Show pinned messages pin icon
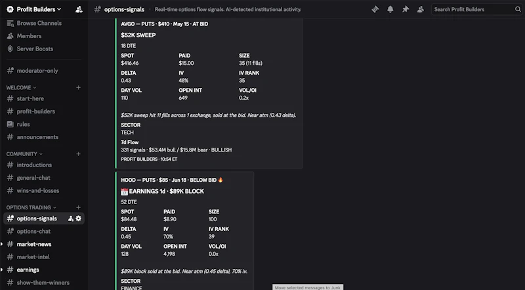Viewport: 525px width, 290px height. pos(405,9)
